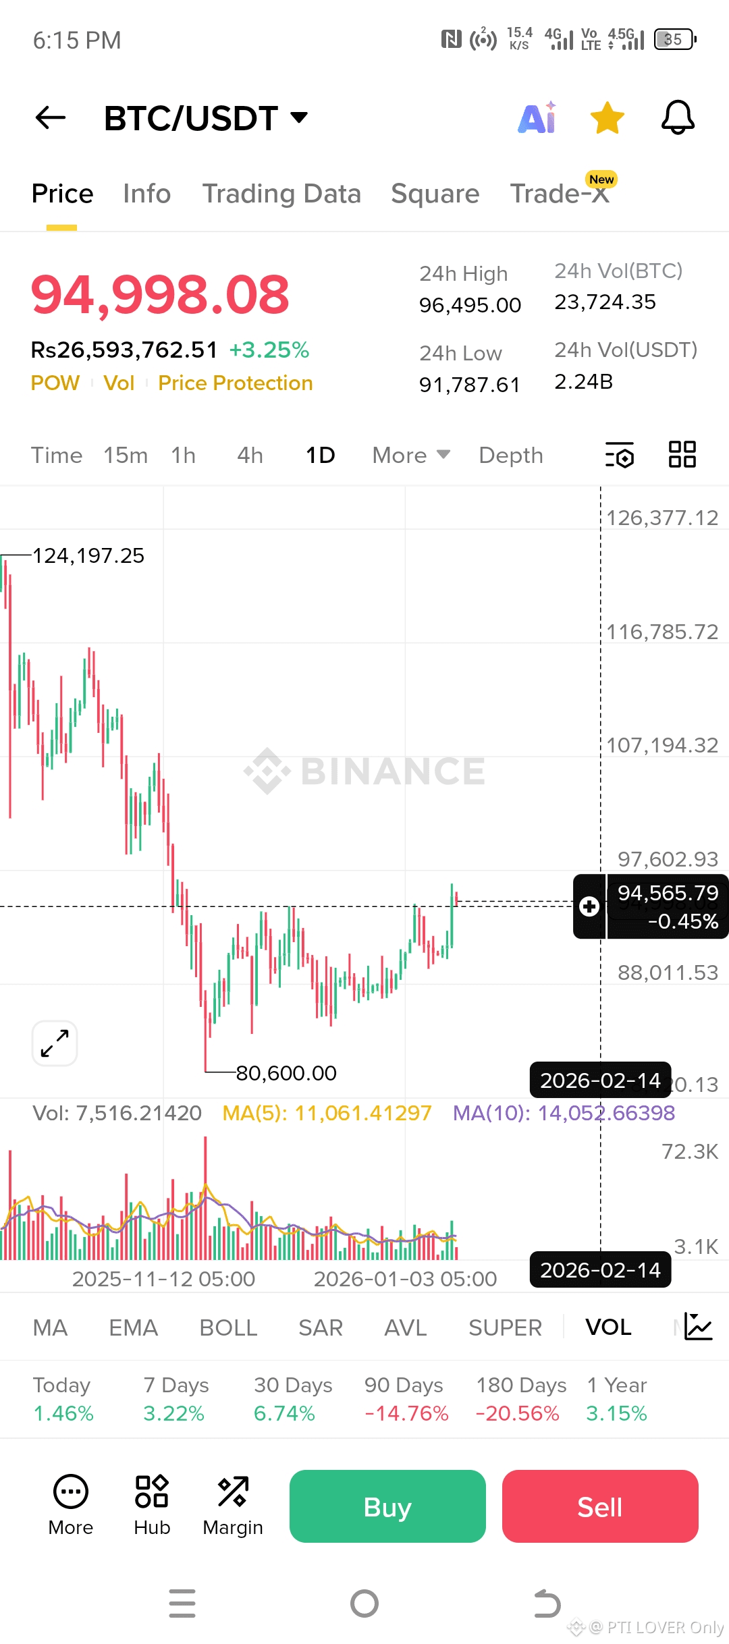
Task: Switch to the Trading Data tab
Action: [x=281, y=194]
